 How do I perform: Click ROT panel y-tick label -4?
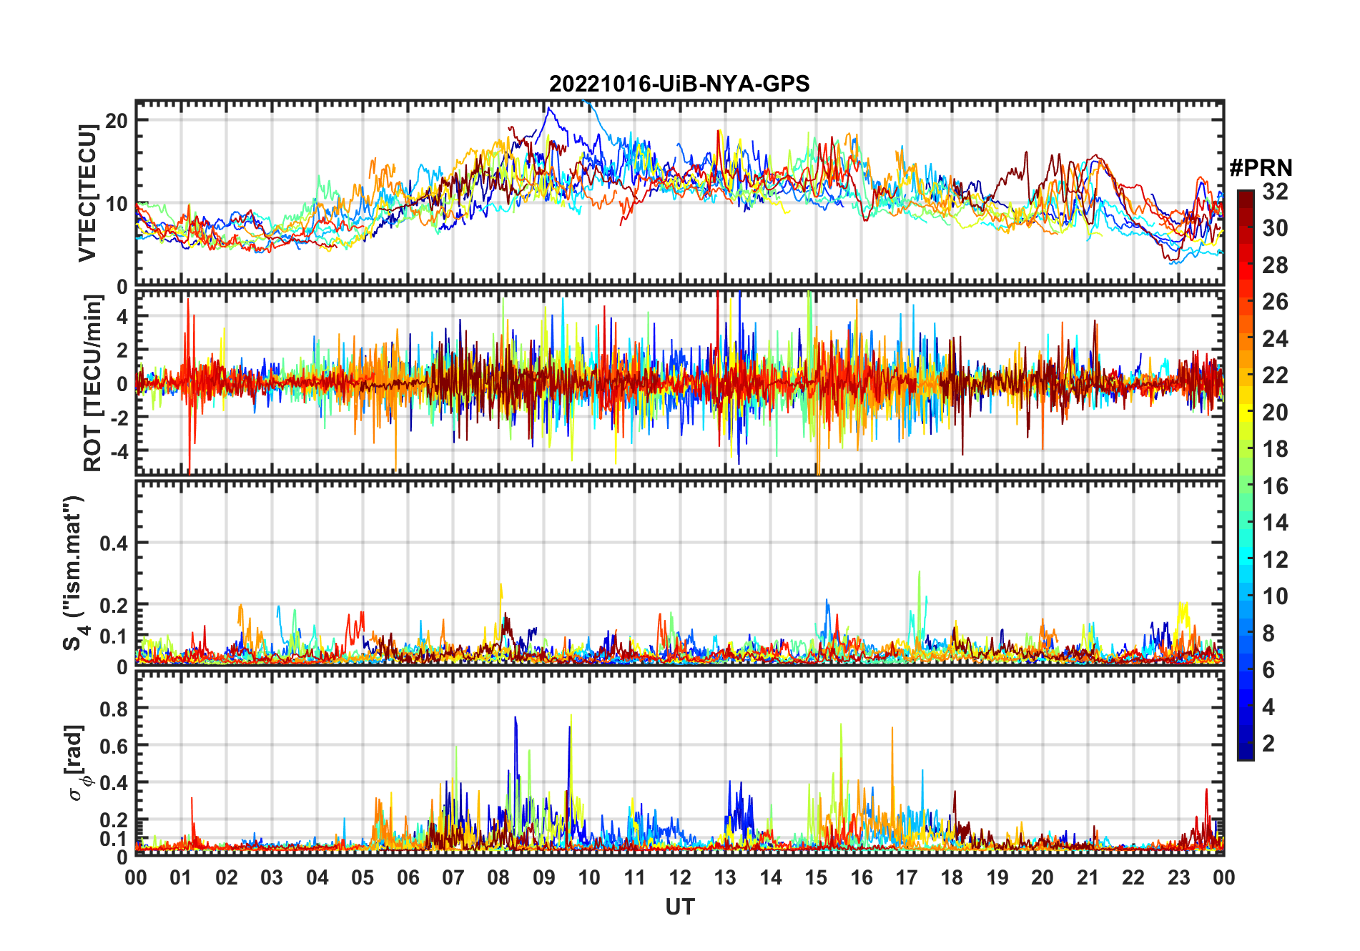[119, 451]
